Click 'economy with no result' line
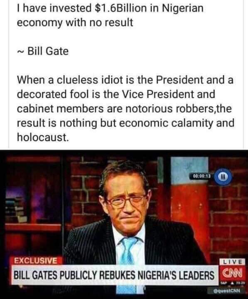This screenshot has height=299, width=248. tap(75, 22)
